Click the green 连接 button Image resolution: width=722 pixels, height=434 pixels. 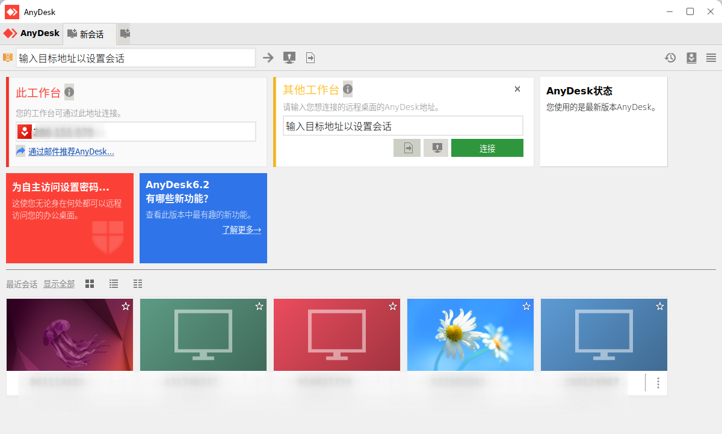tap(487, 148)
